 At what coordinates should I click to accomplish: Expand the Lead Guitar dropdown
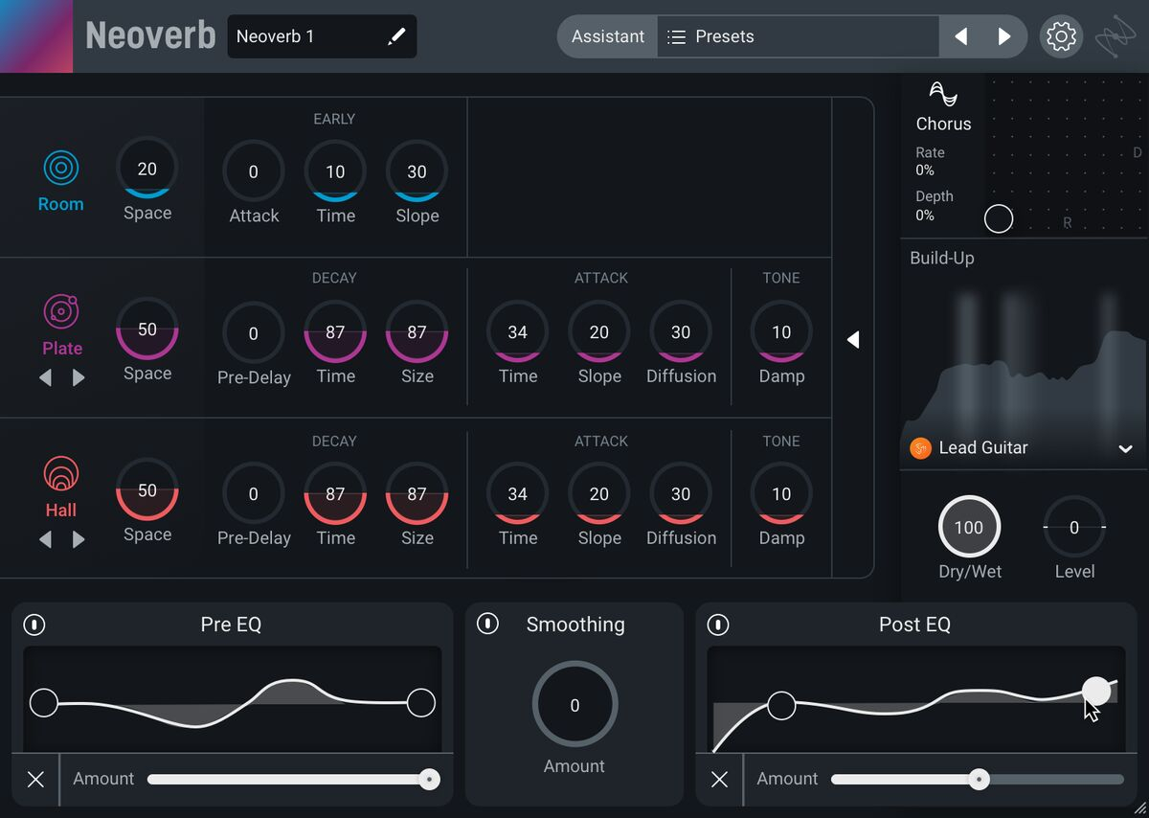click(x=1125, y=448)
